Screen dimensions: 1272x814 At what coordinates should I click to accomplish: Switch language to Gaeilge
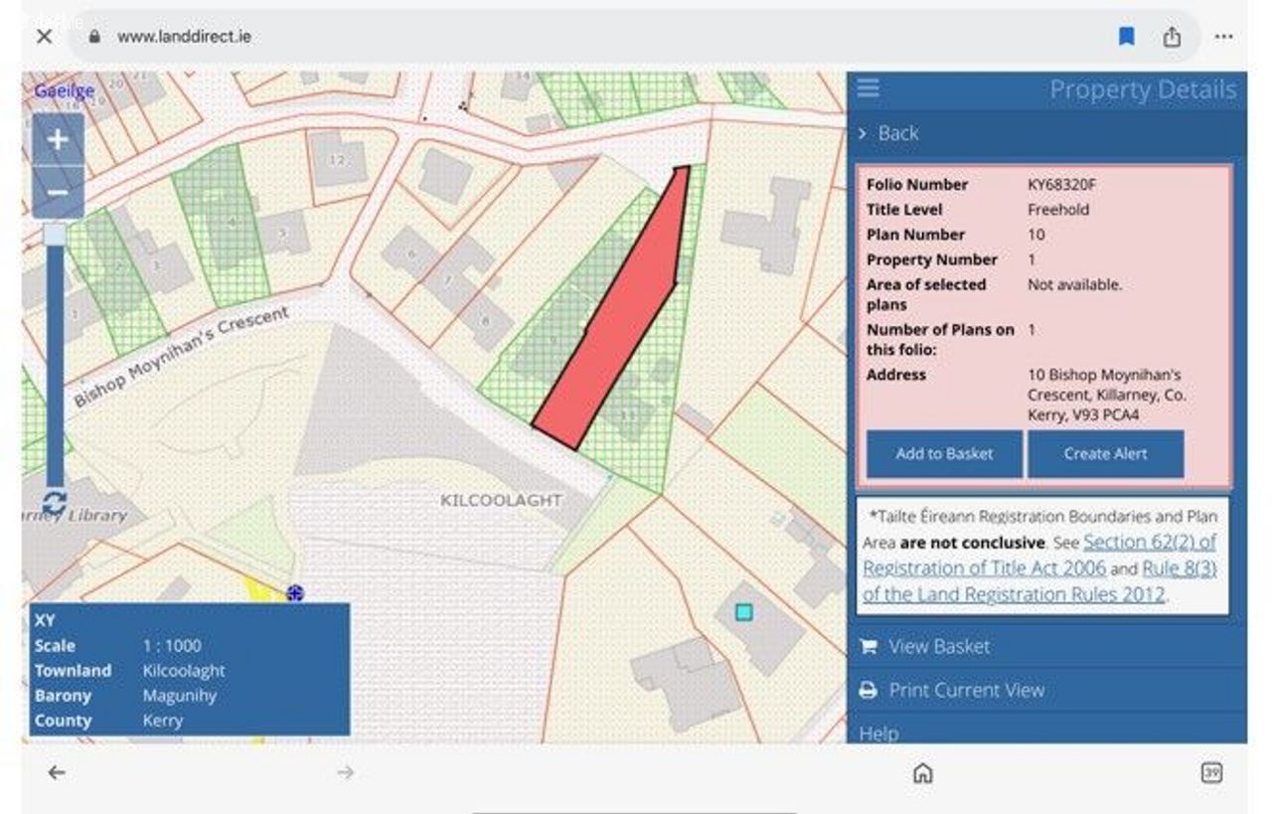[x=65, y=90]
